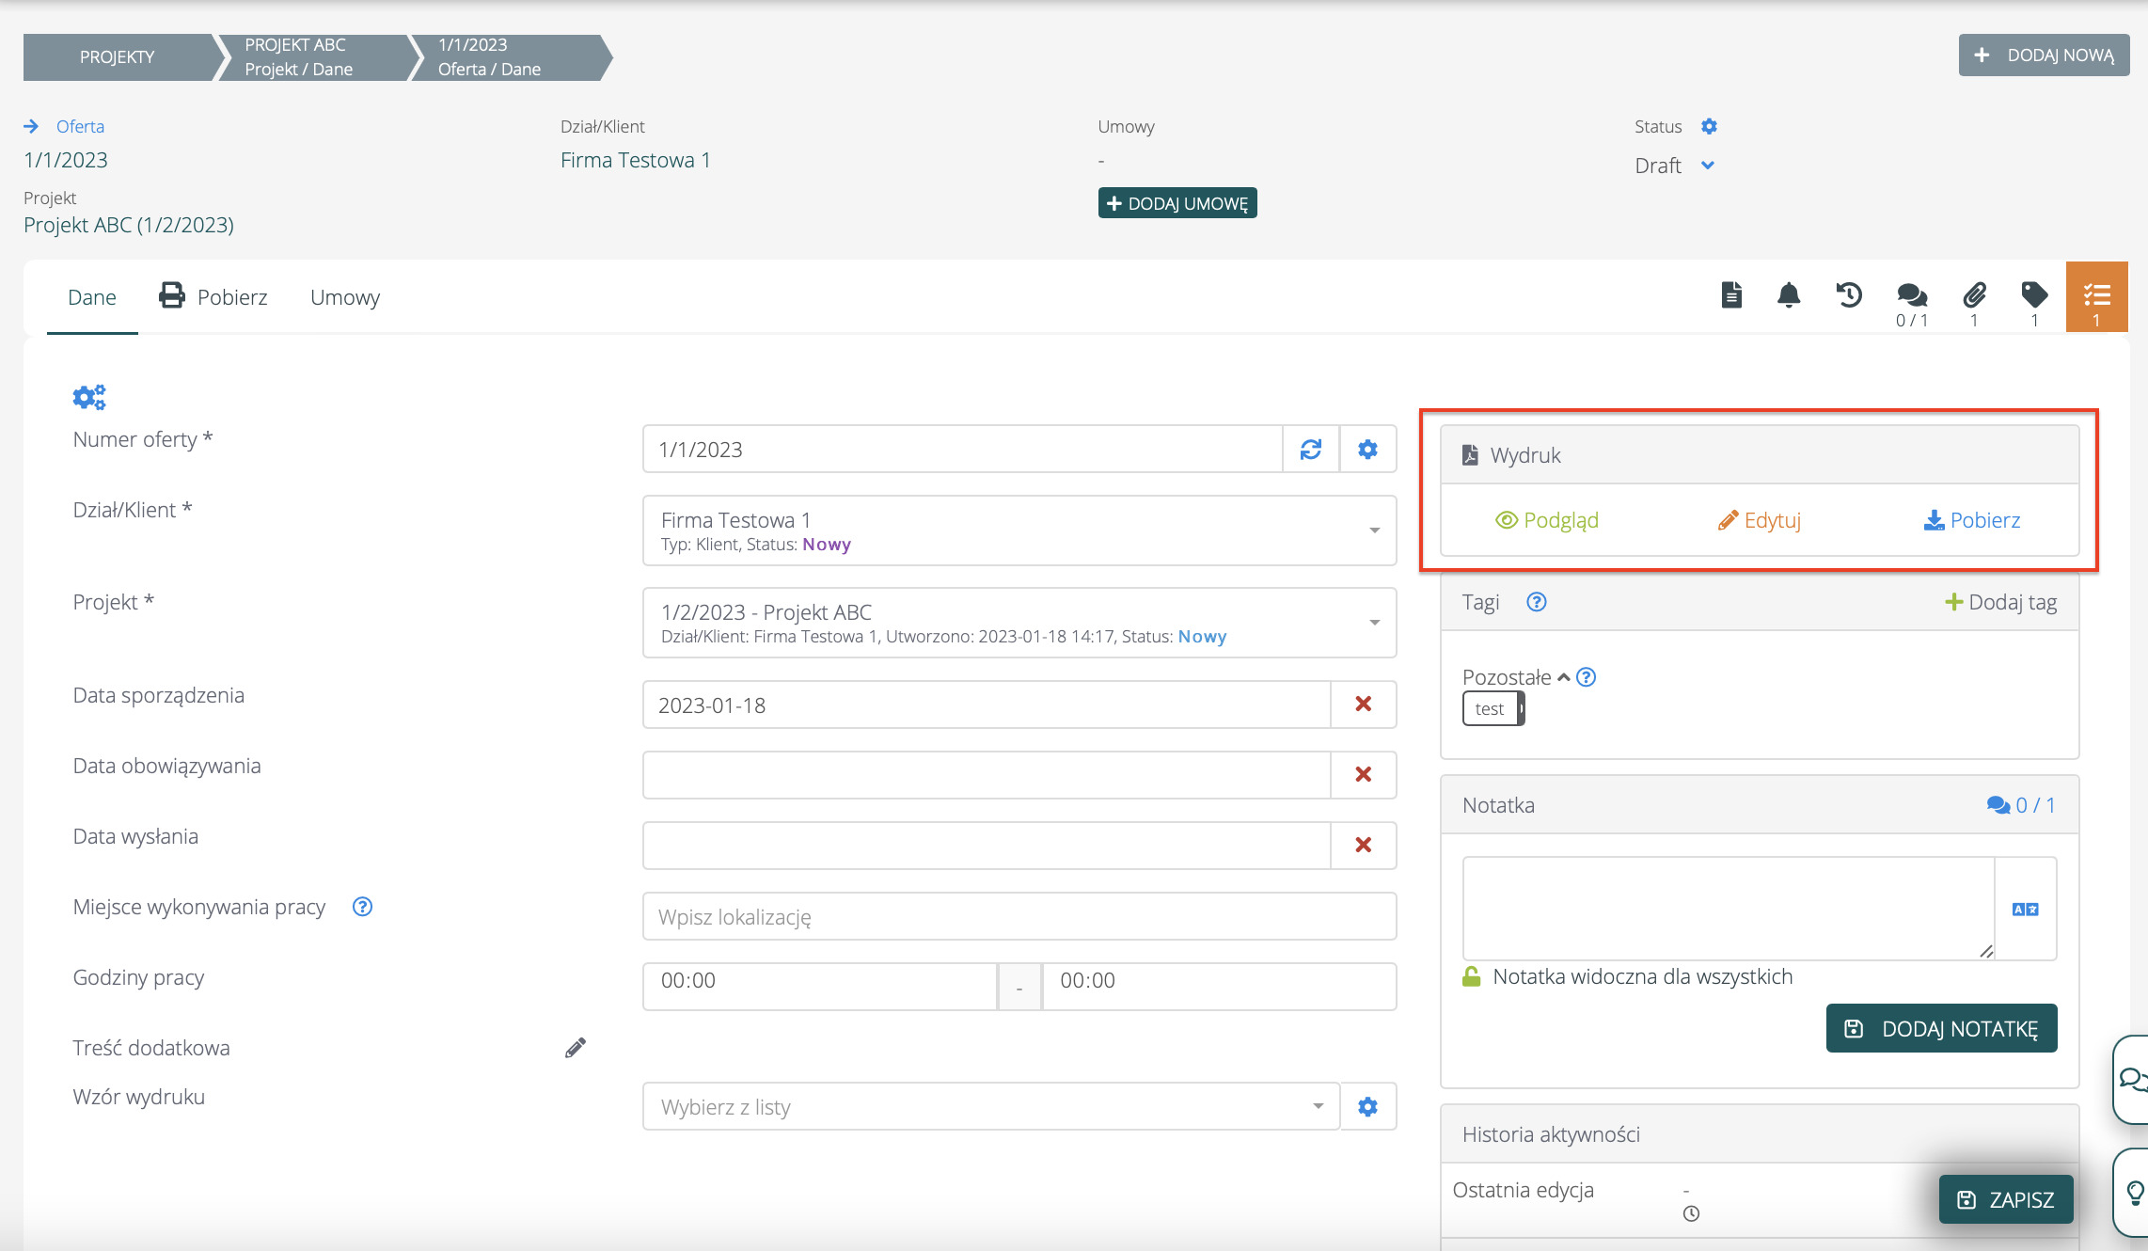This screenshot has width=2148, height=1251.
Task: Click the translate icon in the note box
Action: 2025,910
